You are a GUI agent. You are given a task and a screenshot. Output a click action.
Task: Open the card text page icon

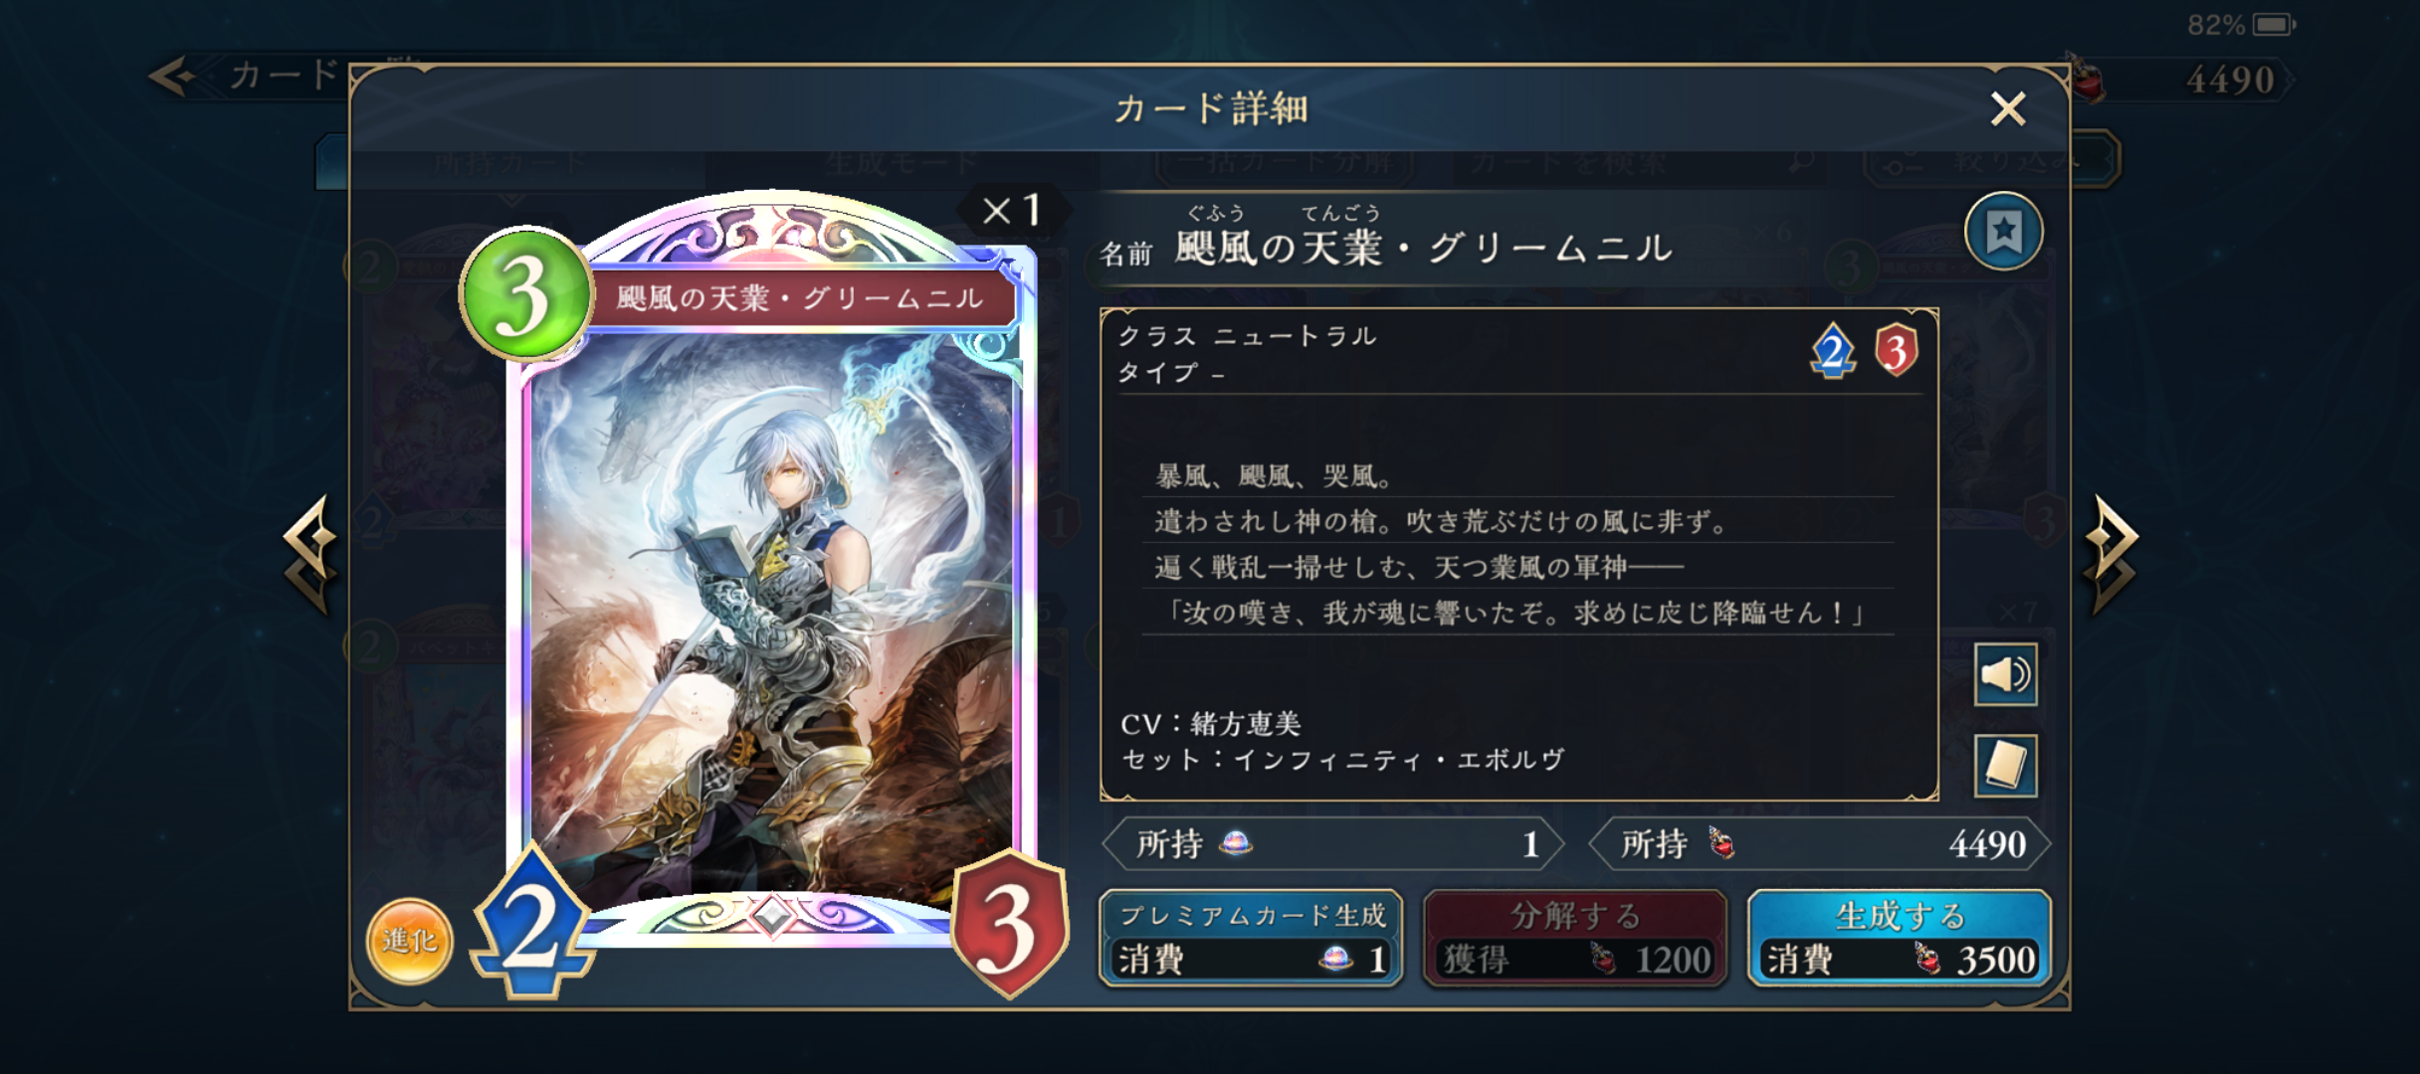pos(2005,766)
